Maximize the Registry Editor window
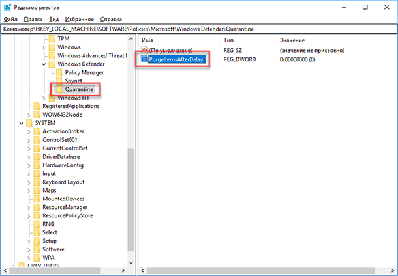398x276 pixels. tap(365, 7)
